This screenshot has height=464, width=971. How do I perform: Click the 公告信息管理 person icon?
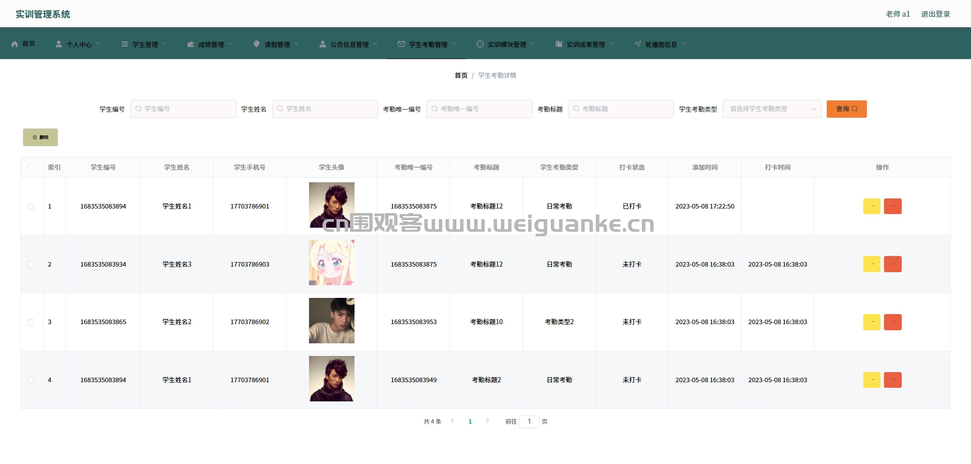tap(323, 44)
